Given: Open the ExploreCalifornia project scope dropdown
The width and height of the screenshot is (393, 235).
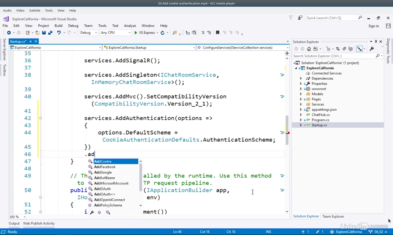Looking at the screenshot, I should [x=55, y=47].
